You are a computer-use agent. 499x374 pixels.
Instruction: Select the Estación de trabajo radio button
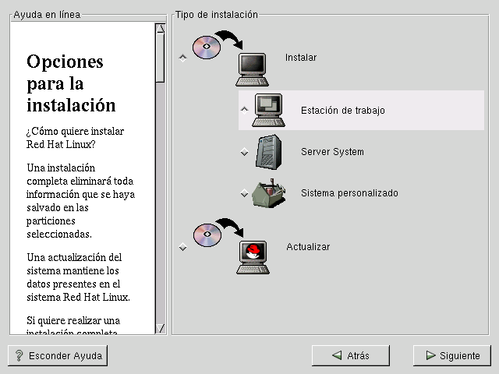pyautogui.click(x=245, y=110)
